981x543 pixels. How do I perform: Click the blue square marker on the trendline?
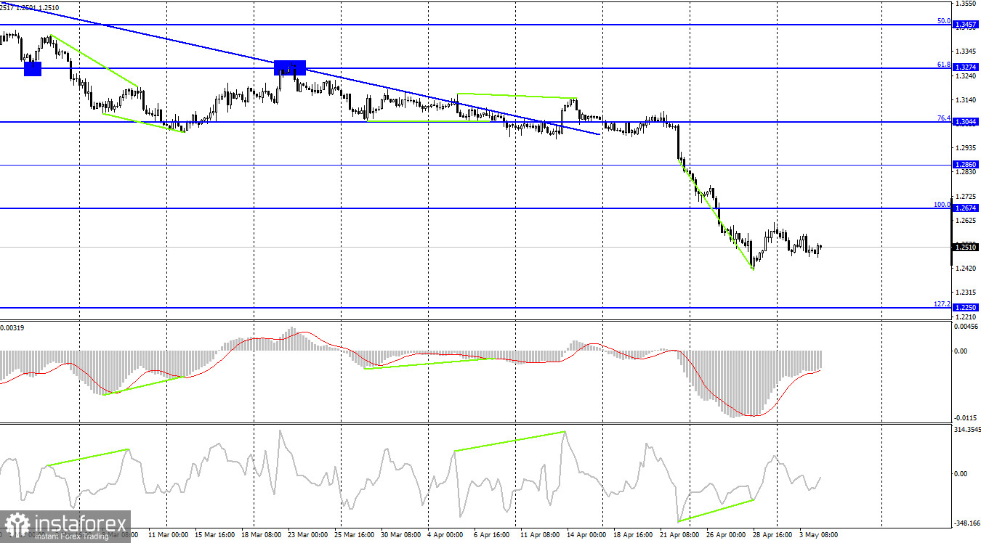[290, 68]
